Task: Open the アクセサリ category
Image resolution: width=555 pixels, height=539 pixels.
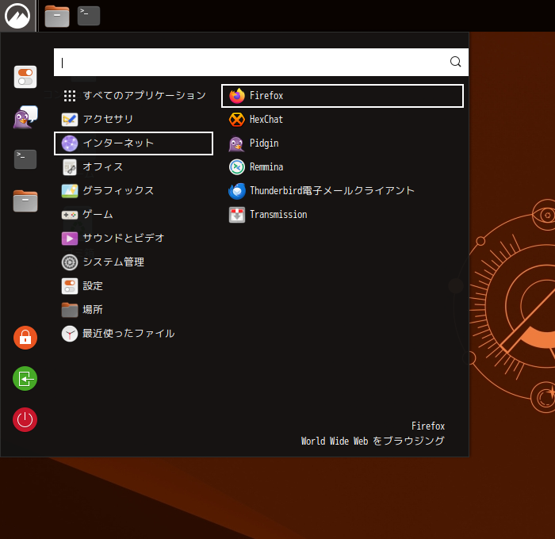Action: [133, 119]
